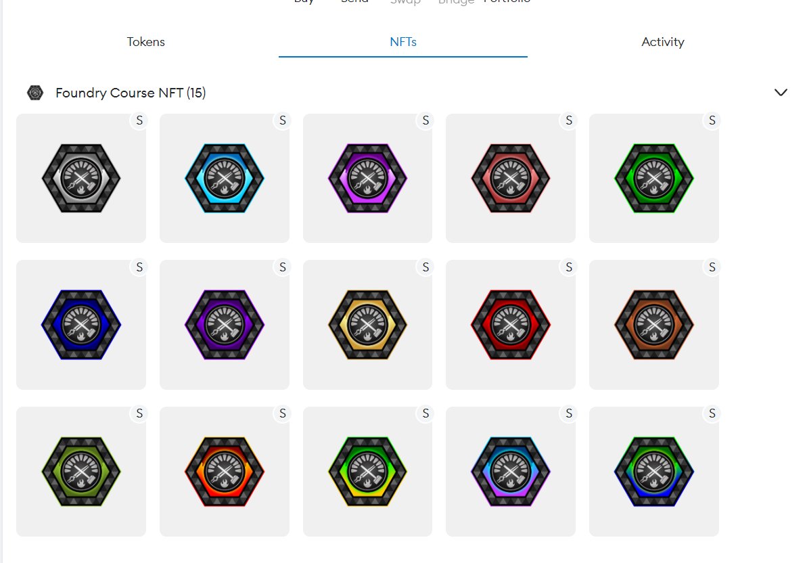
Task: Click the S badge on salmon pink NFT
Action: 569,120
